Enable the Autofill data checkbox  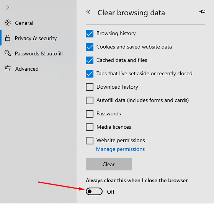[x=90, y=100]
